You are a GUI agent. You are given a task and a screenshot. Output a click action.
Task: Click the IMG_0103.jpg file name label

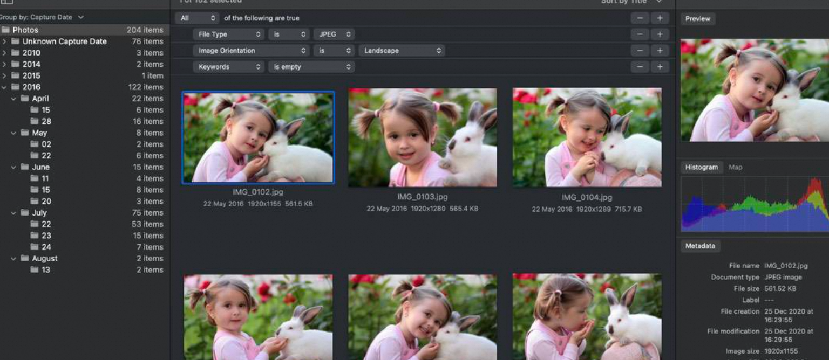tap(423, 197)
